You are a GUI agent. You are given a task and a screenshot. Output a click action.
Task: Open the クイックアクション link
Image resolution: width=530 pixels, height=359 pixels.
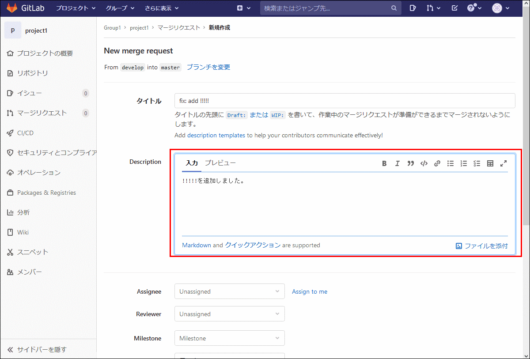(x=253, y=245)
